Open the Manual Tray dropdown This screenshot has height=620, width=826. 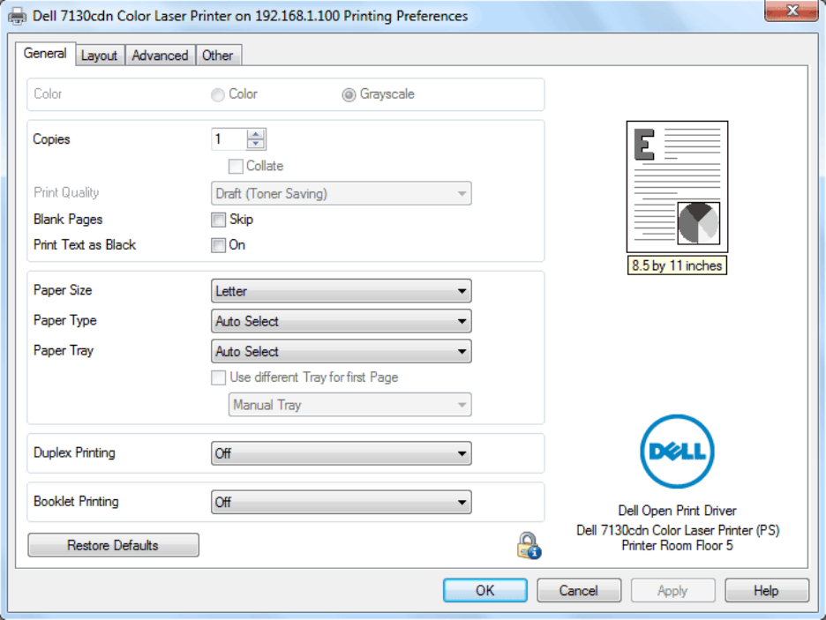[349, 405]
